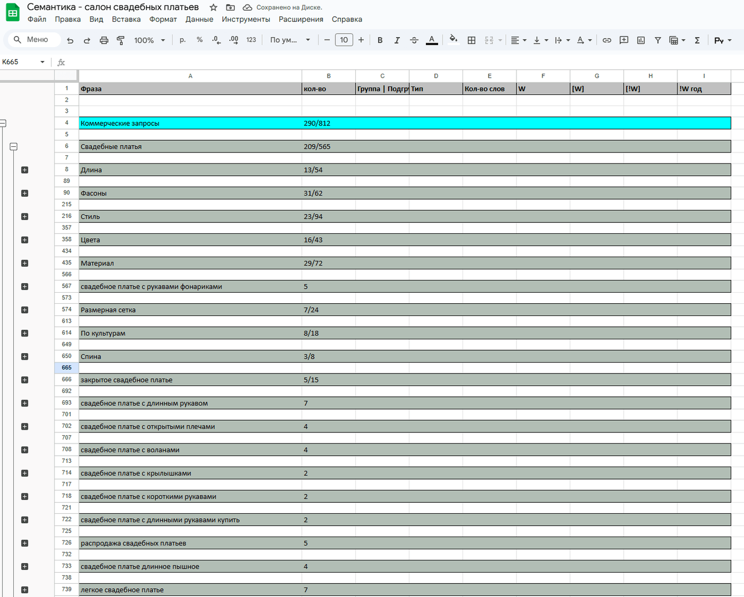Collapse the Коммерческие запросы group

(3, 123)
